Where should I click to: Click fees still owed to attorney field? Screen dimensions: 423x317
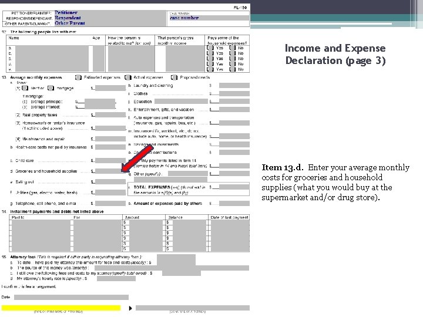click(182, 274)
